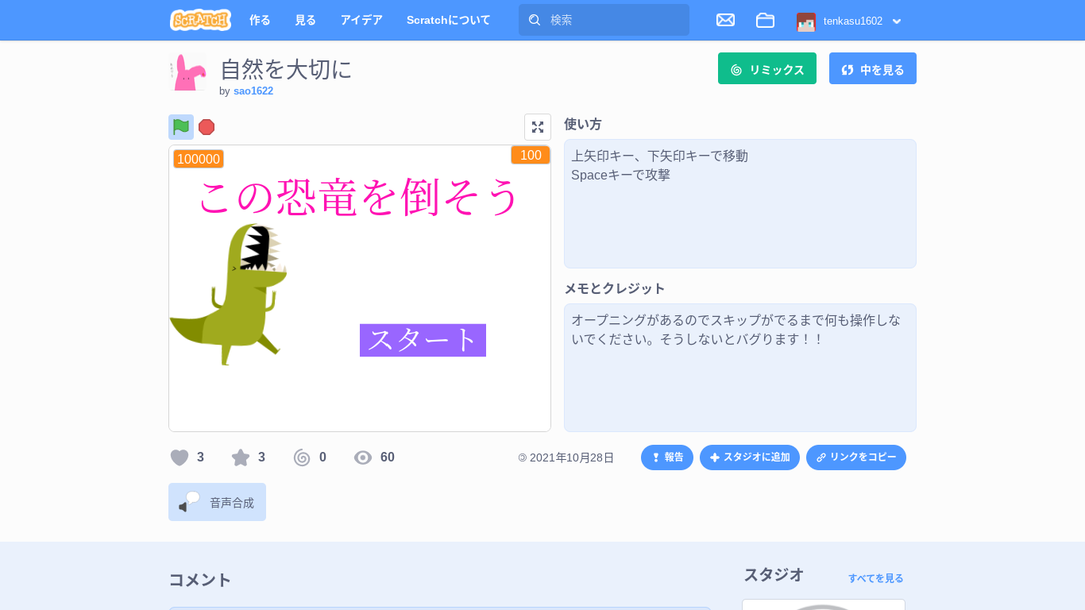Focus the 検索 search field
Viewport: 1085px width, 610px height.
(x=604, y=20)
